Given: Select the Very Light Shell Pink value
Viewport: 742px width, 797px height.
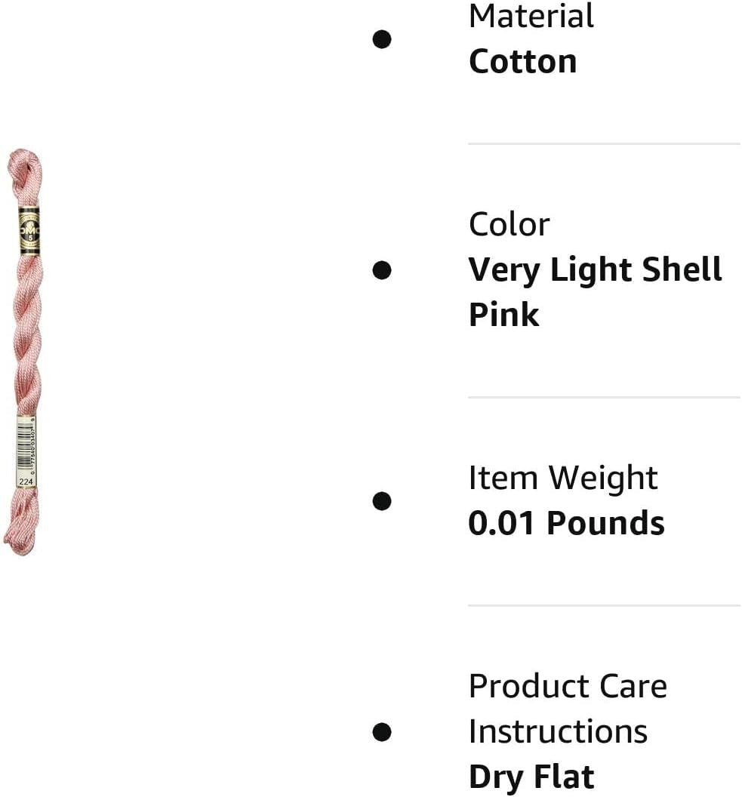Looking at the screenshot, I should point(595,291).
